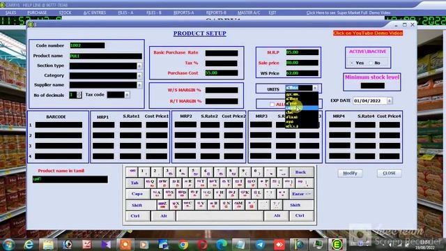Click the CLOSE button in Product Setup
This screenshot has width=446, height=251.
tap(389, 173)
